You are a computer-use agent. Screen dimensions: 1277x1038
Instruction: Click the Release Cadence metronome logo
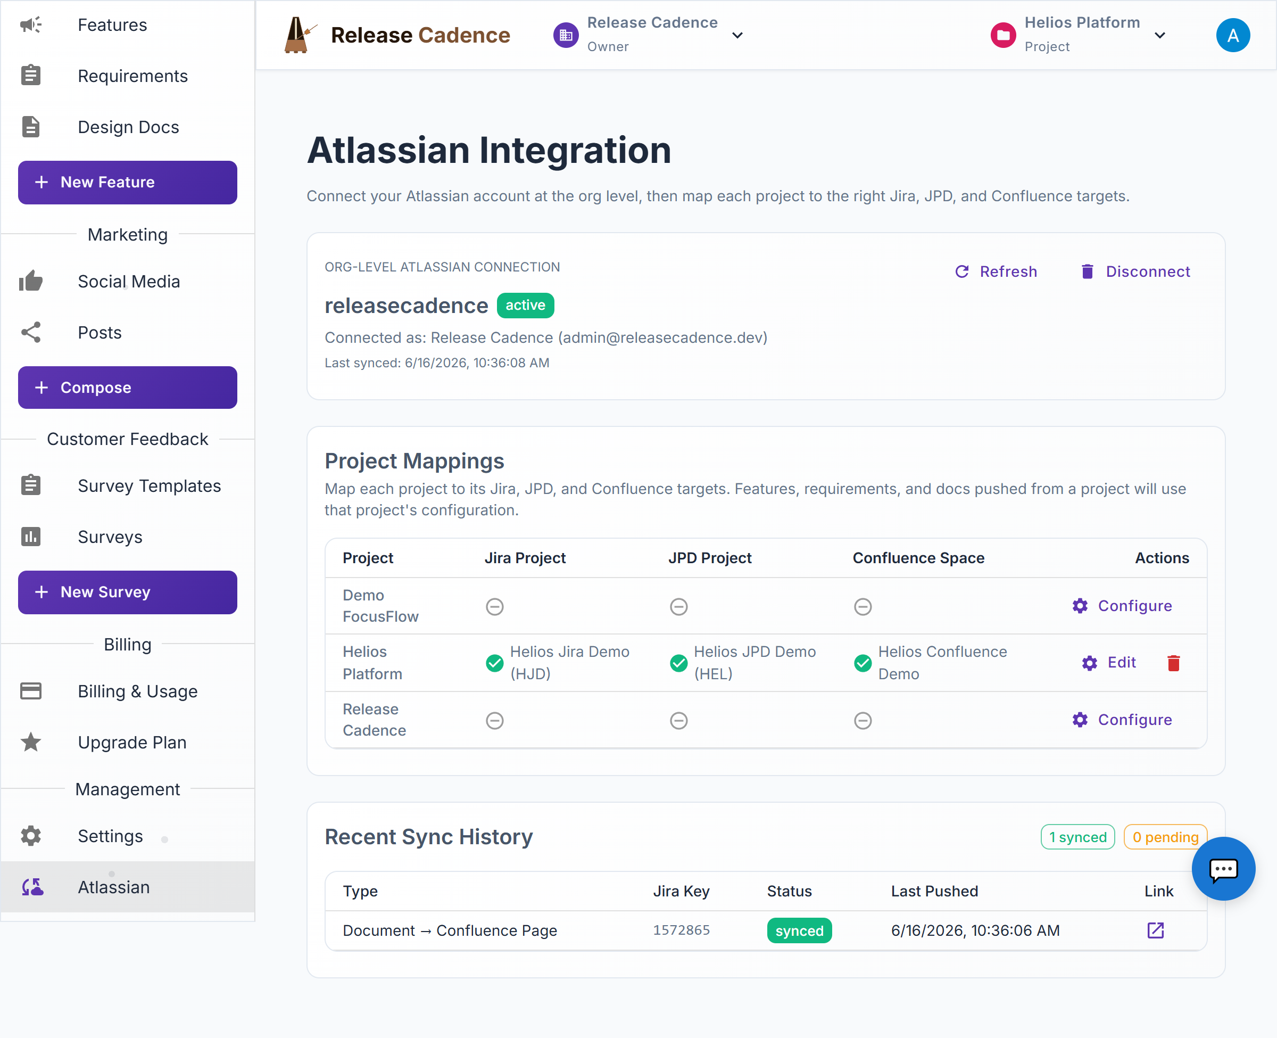[x=300, y=35]
